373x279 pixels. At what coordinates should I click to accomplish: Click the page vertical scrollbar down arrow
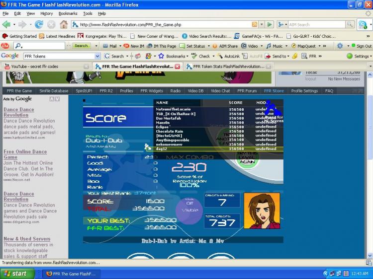(370, 256)
